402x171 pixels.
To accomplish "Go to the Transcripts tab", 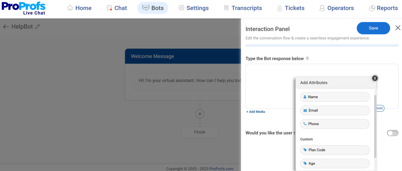I will click(x=243, y=8).
